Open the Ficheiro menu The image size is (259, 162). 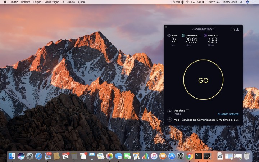coord(26,2)
